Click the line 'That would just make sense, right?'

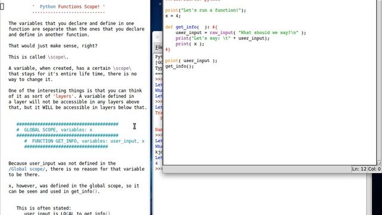(53, 46)
